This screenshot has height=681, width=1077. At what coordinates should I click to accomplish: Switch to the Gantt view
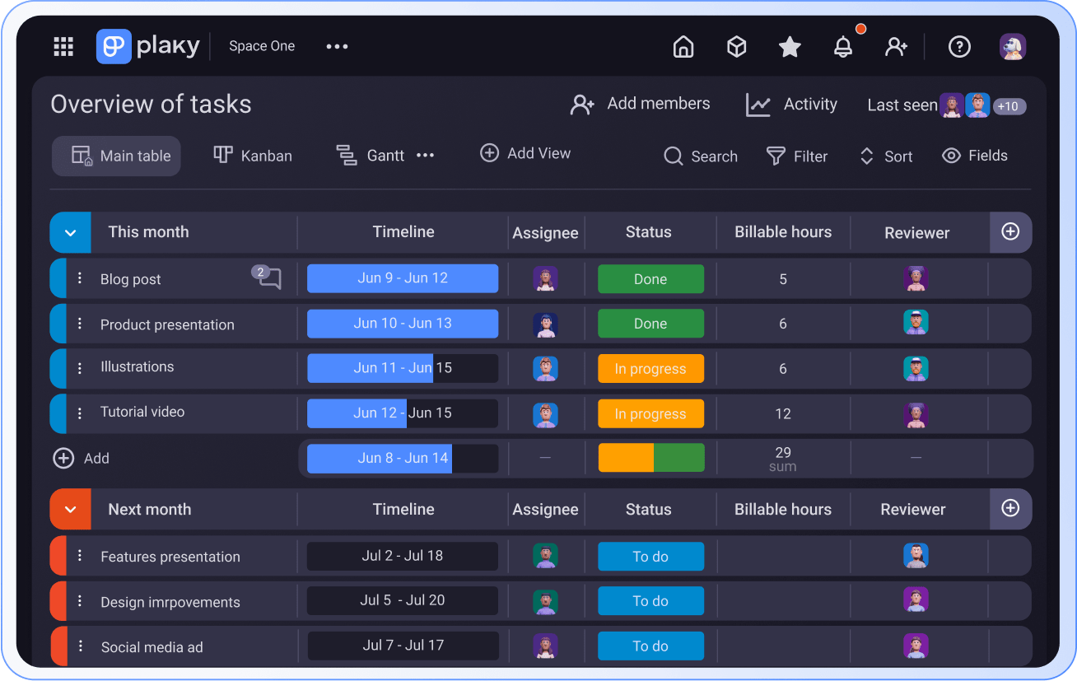pos(371,156)
